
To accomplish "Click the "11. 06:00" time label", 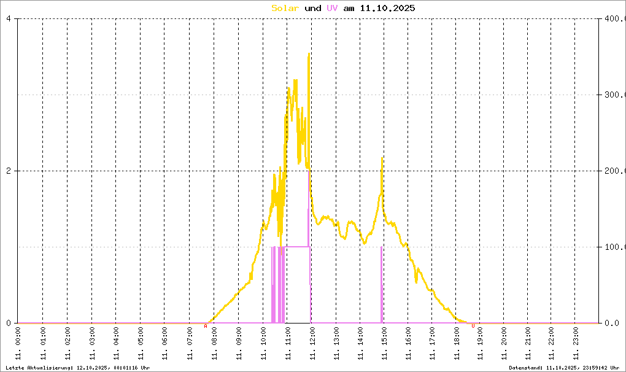I will coord(164,343).
